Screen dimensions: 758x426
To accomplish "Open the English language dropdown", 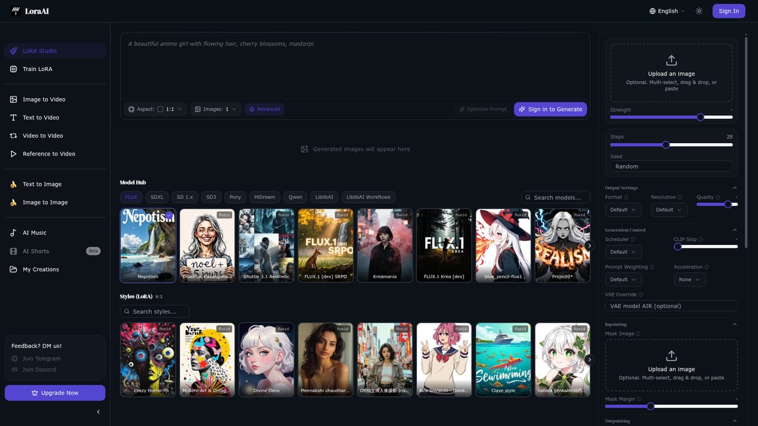I will point(667,11).
